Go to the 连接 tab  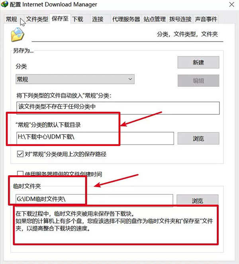tap(98, 19)
